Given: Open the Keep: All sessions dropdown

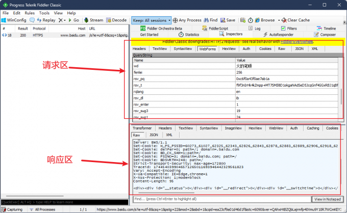Looking at the screenshot, I should point(151,20).
